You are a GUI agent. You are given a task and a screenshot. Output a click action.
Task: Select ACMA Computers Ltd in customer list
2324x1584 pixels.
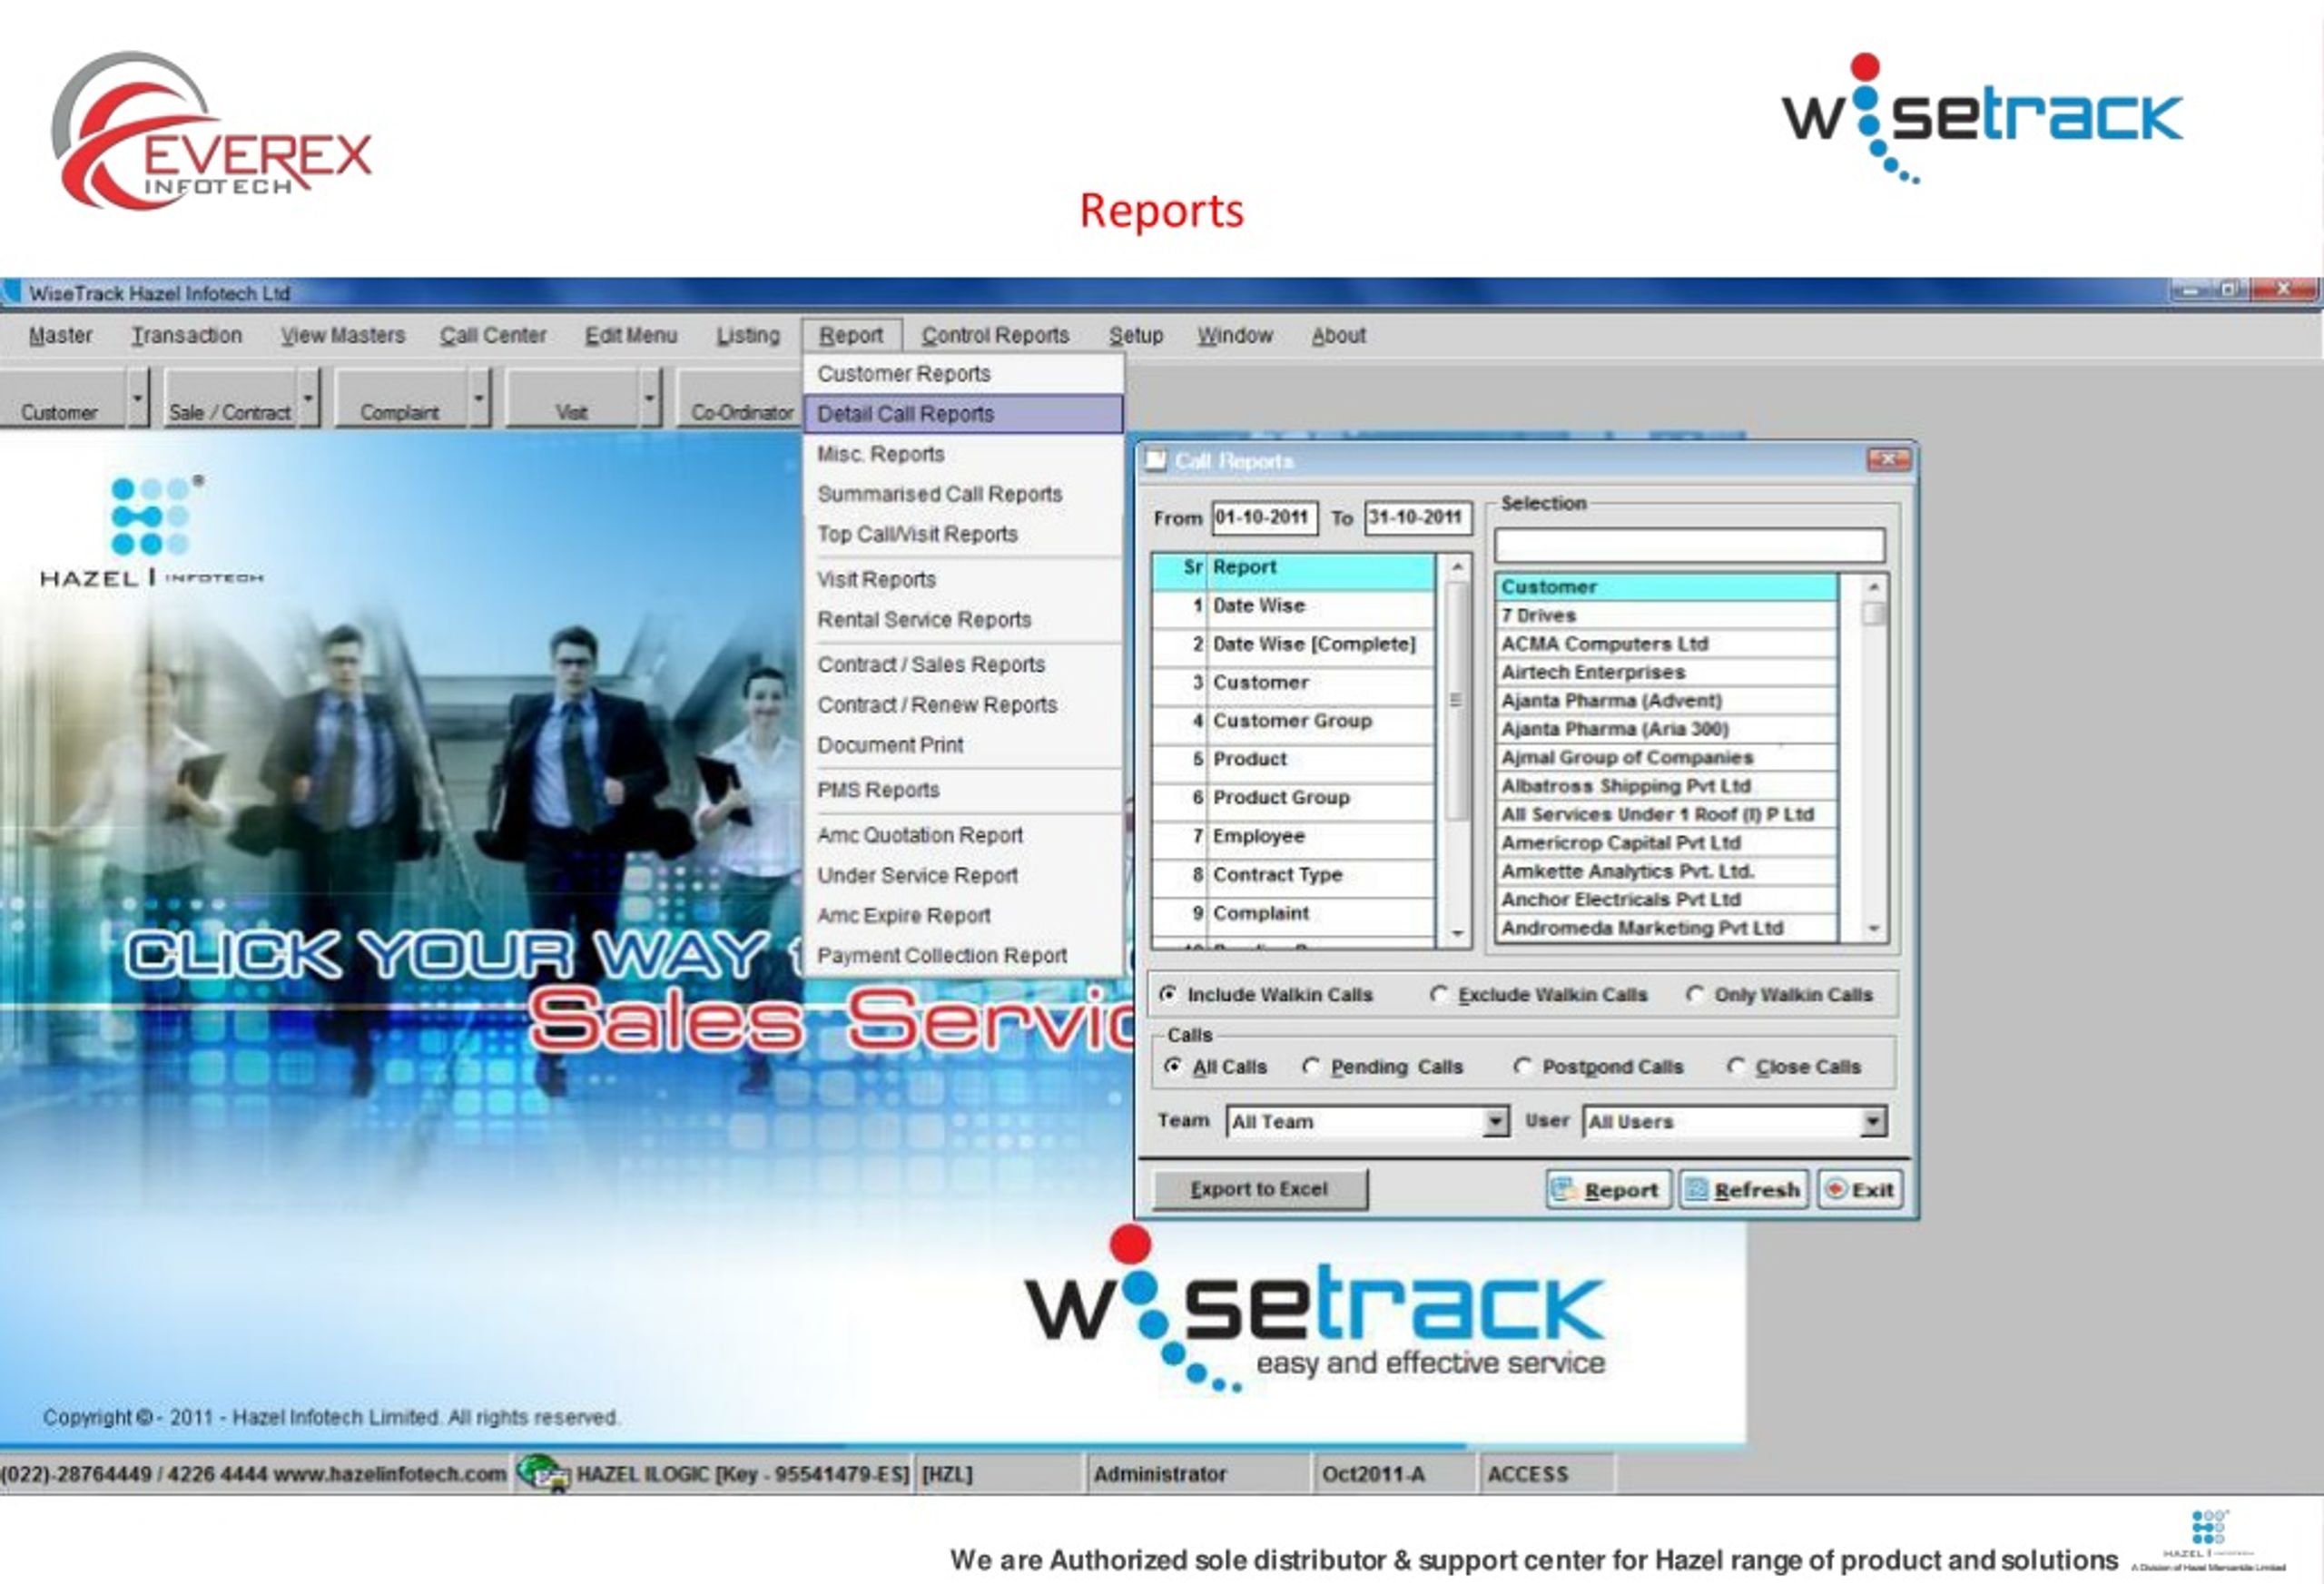(x=1666, y=644)
